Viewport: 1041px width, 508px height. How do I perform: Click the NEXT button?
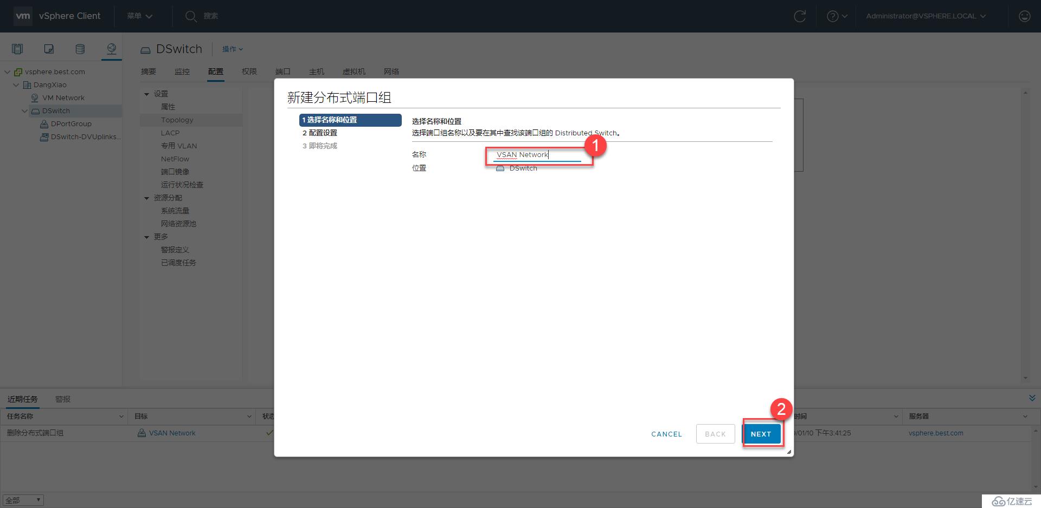point(761,434)
